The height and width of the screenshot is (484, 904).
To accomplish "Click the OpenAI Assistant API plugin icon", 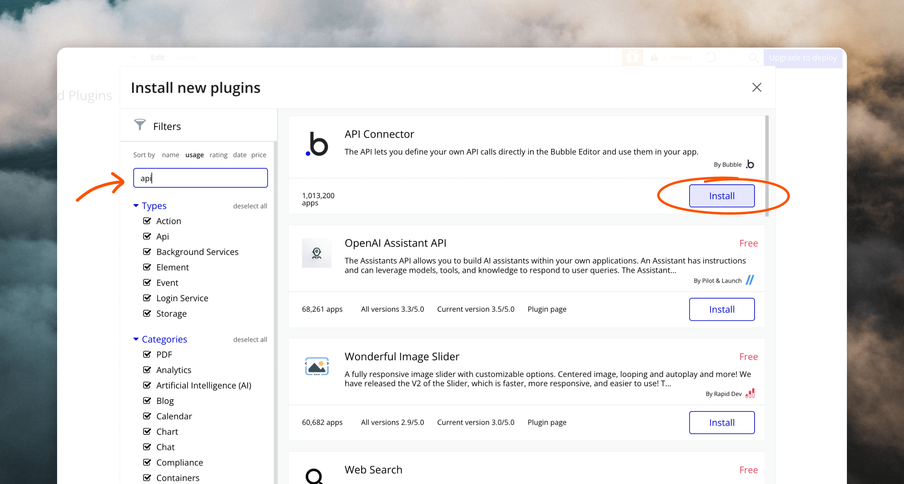I will (x=316, y=253).
